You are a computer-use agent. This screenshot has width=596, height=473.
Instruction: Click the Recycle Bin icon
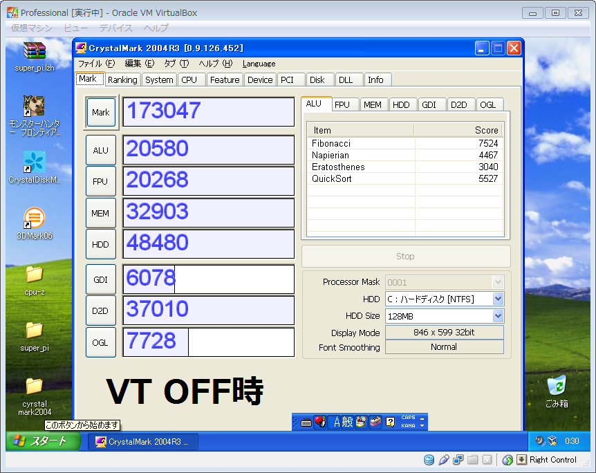pos(557,386)
